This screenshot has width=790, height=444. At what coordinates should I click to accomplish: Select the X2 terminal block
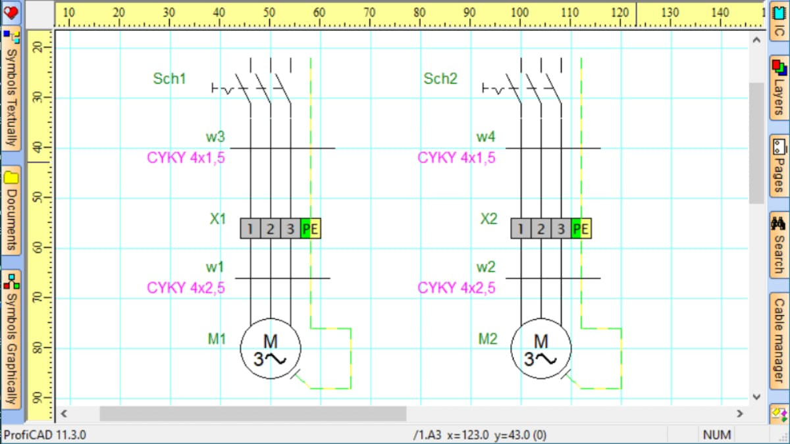551,228
